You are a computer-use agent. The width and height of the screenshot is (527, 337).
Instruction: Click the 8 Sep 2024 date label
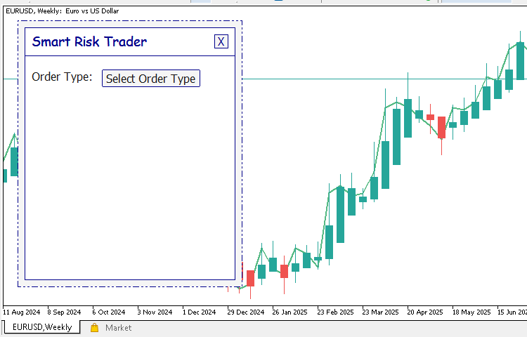pos(64,312)
